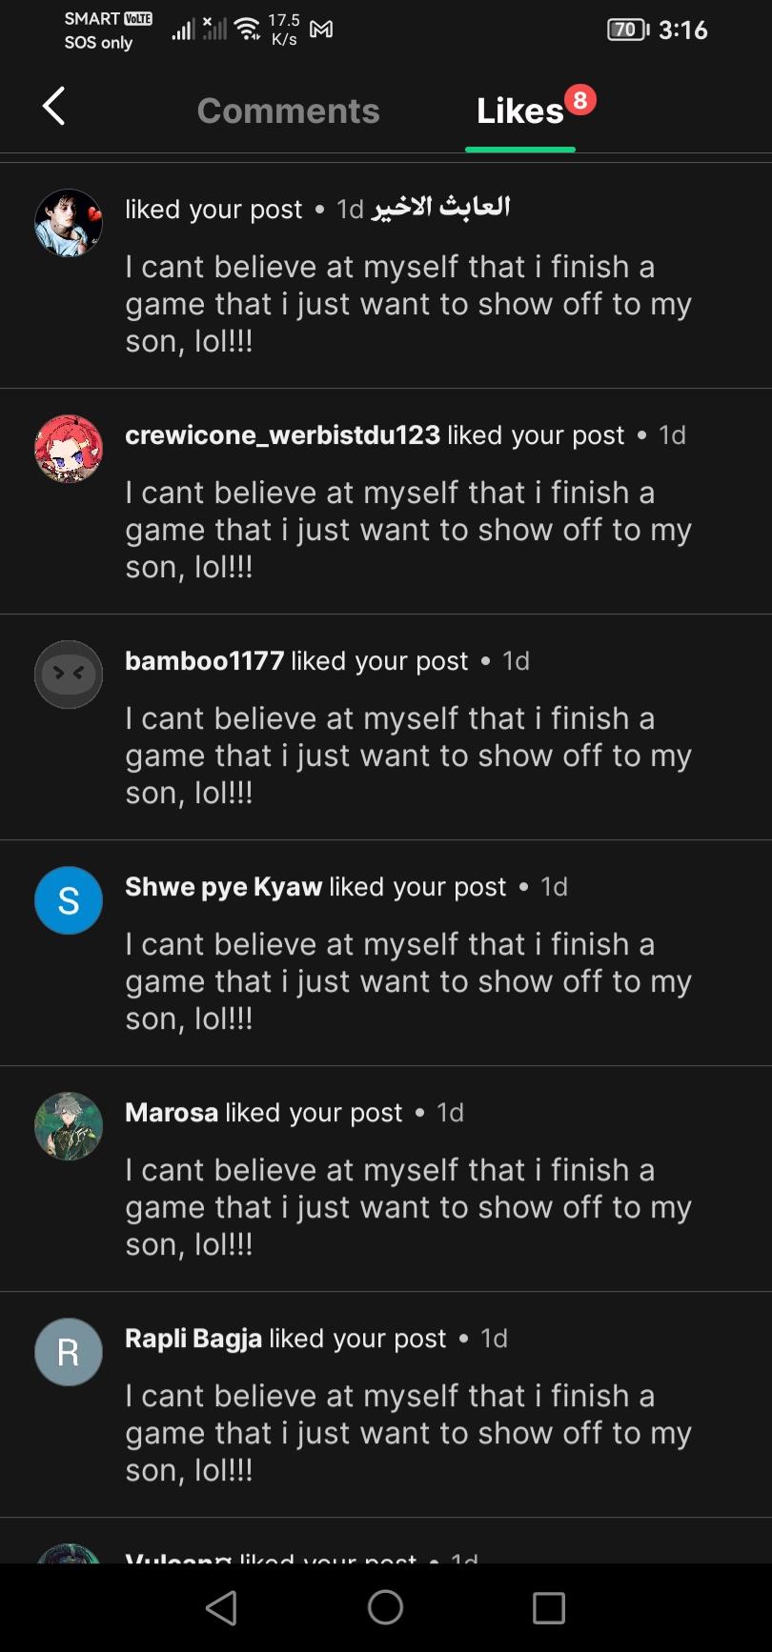Tap the bamboo1177 username
772x1652 pixels.
coord(205,661)
